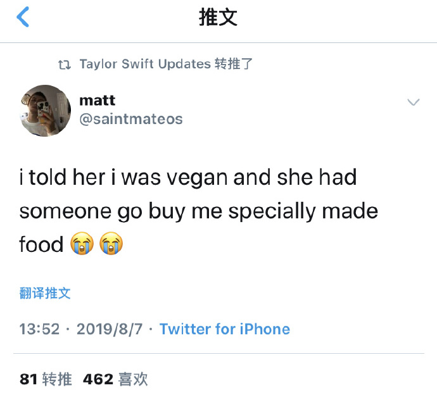Tap the word 'someone' in the tweet

65,211
